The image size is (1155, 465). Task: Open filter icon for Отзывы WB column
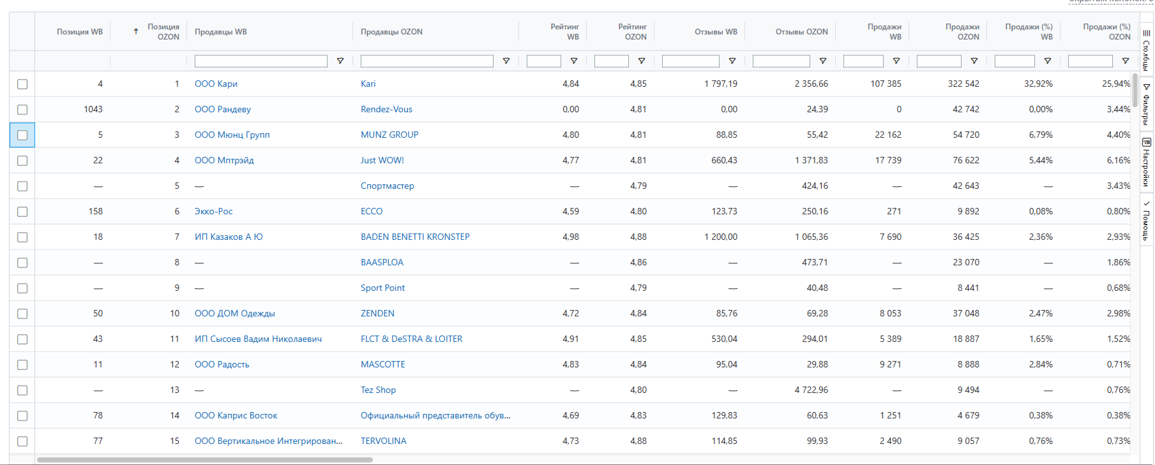click(x=732, y=61)
